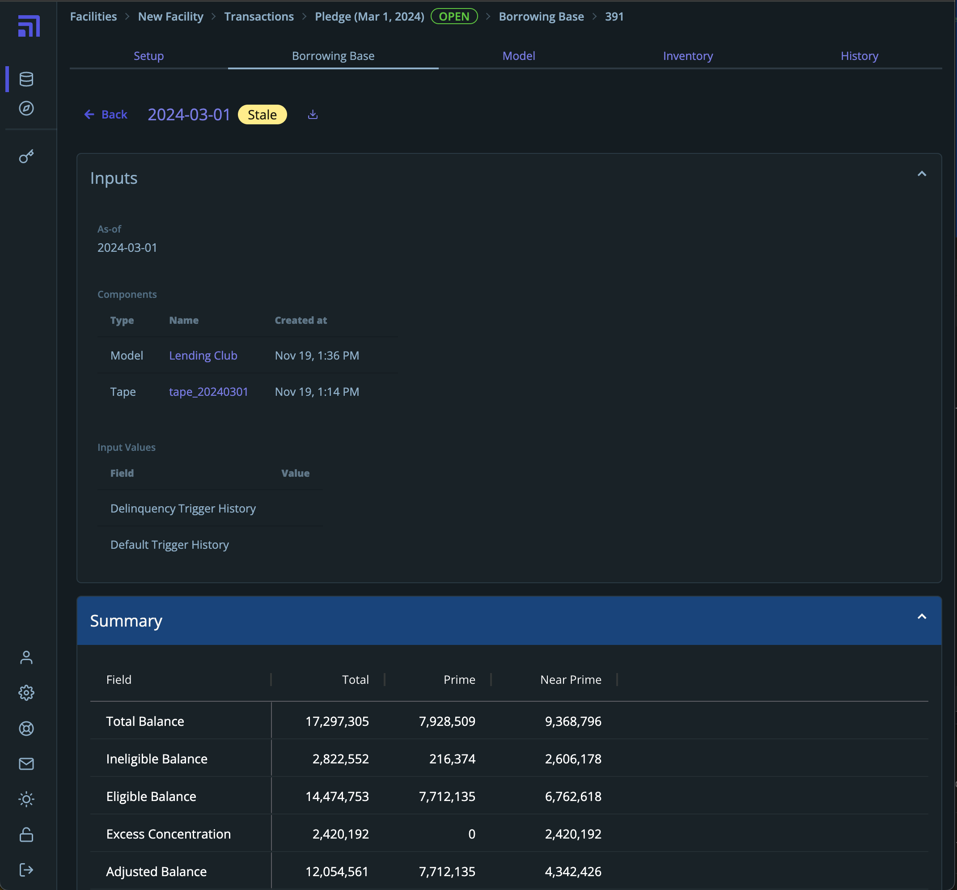Switch to the Model tab

(518, 56)
